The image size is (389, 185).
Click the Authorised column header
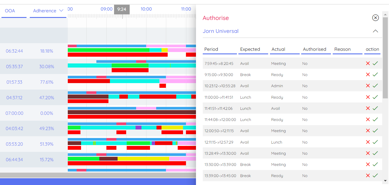click(314, 49)
